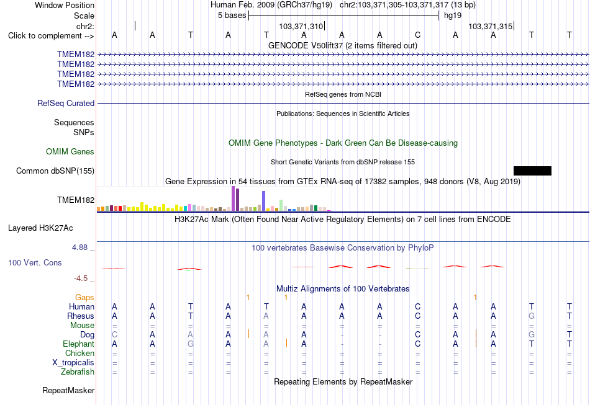Click C base in the complement sequence row
This screenshot has width=590, height=405.
click(418, 35)
